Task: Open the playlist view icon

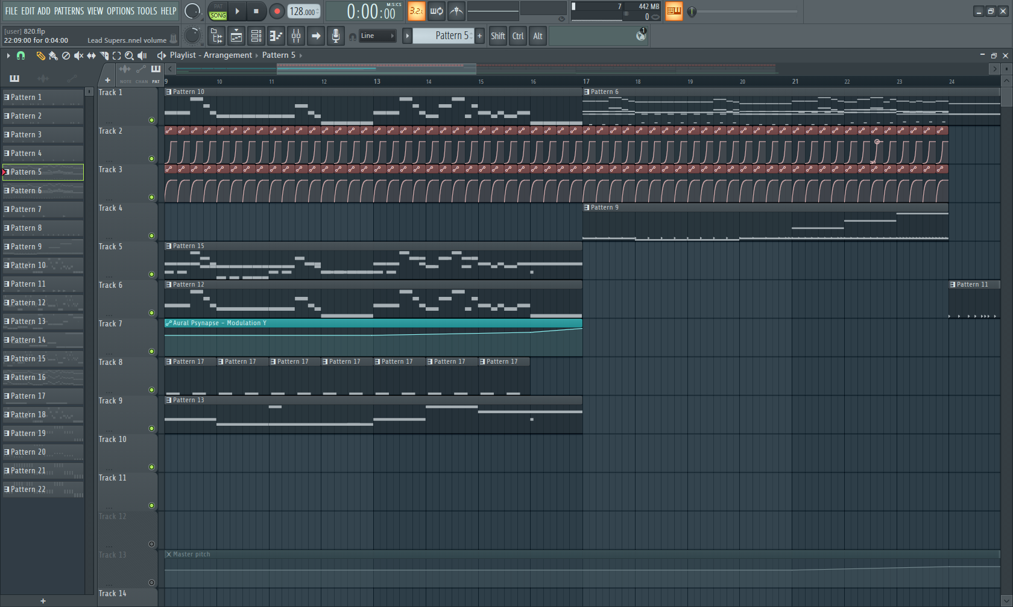Action: tap(236, 36)
